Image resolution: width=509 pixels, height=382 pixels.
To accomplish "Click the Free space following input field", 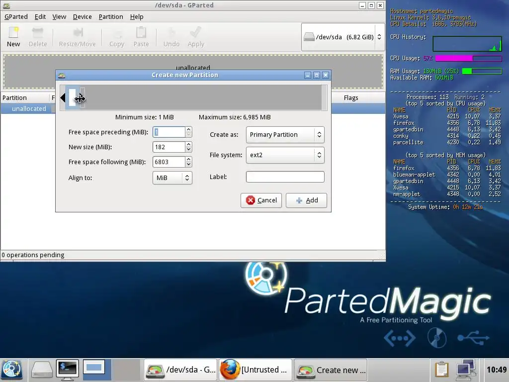I will click(169, 162).
